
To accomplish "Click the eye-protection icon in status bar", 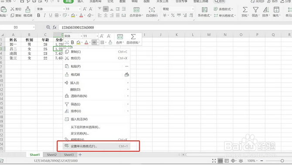I will (241, 161).
